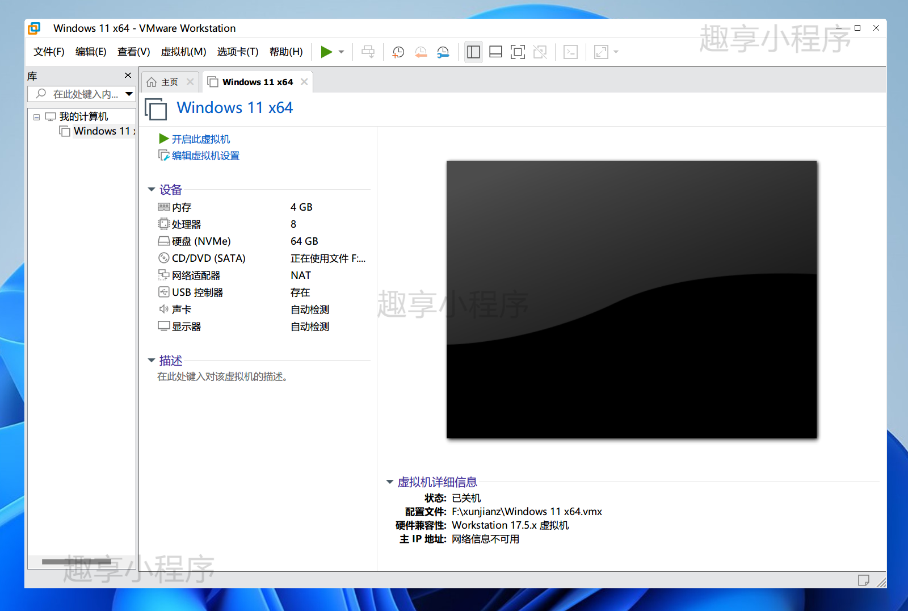This screenshot has height=611, width=908.
Task: Open the 选项卡(T) menu
Action: 237,52
